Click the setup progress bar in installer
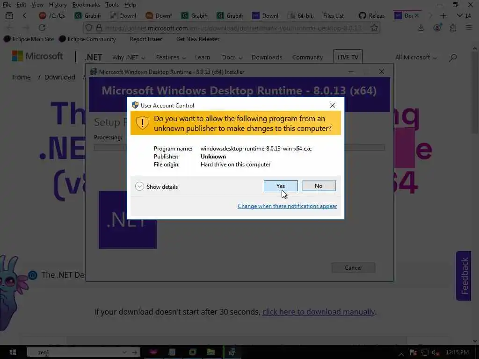Image resolution: width=479 pixels, height=359 pixels. [239, 148]
